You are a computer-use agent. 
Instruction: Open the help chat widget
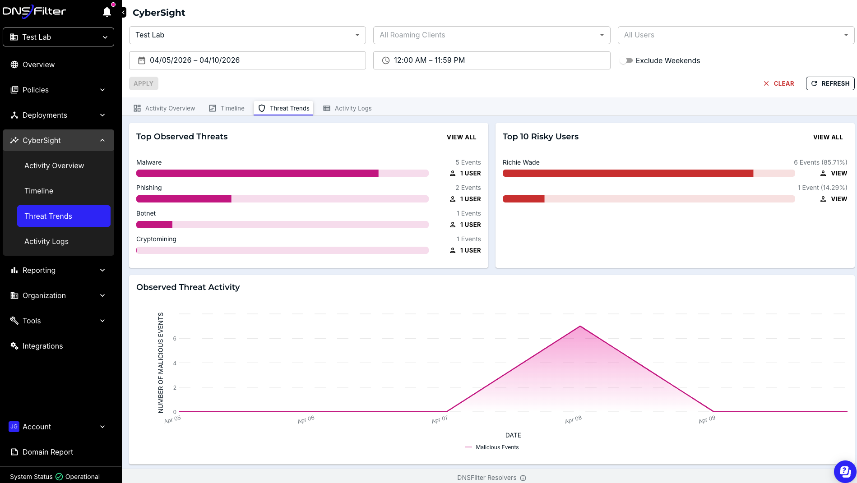[x=845, y=471]
